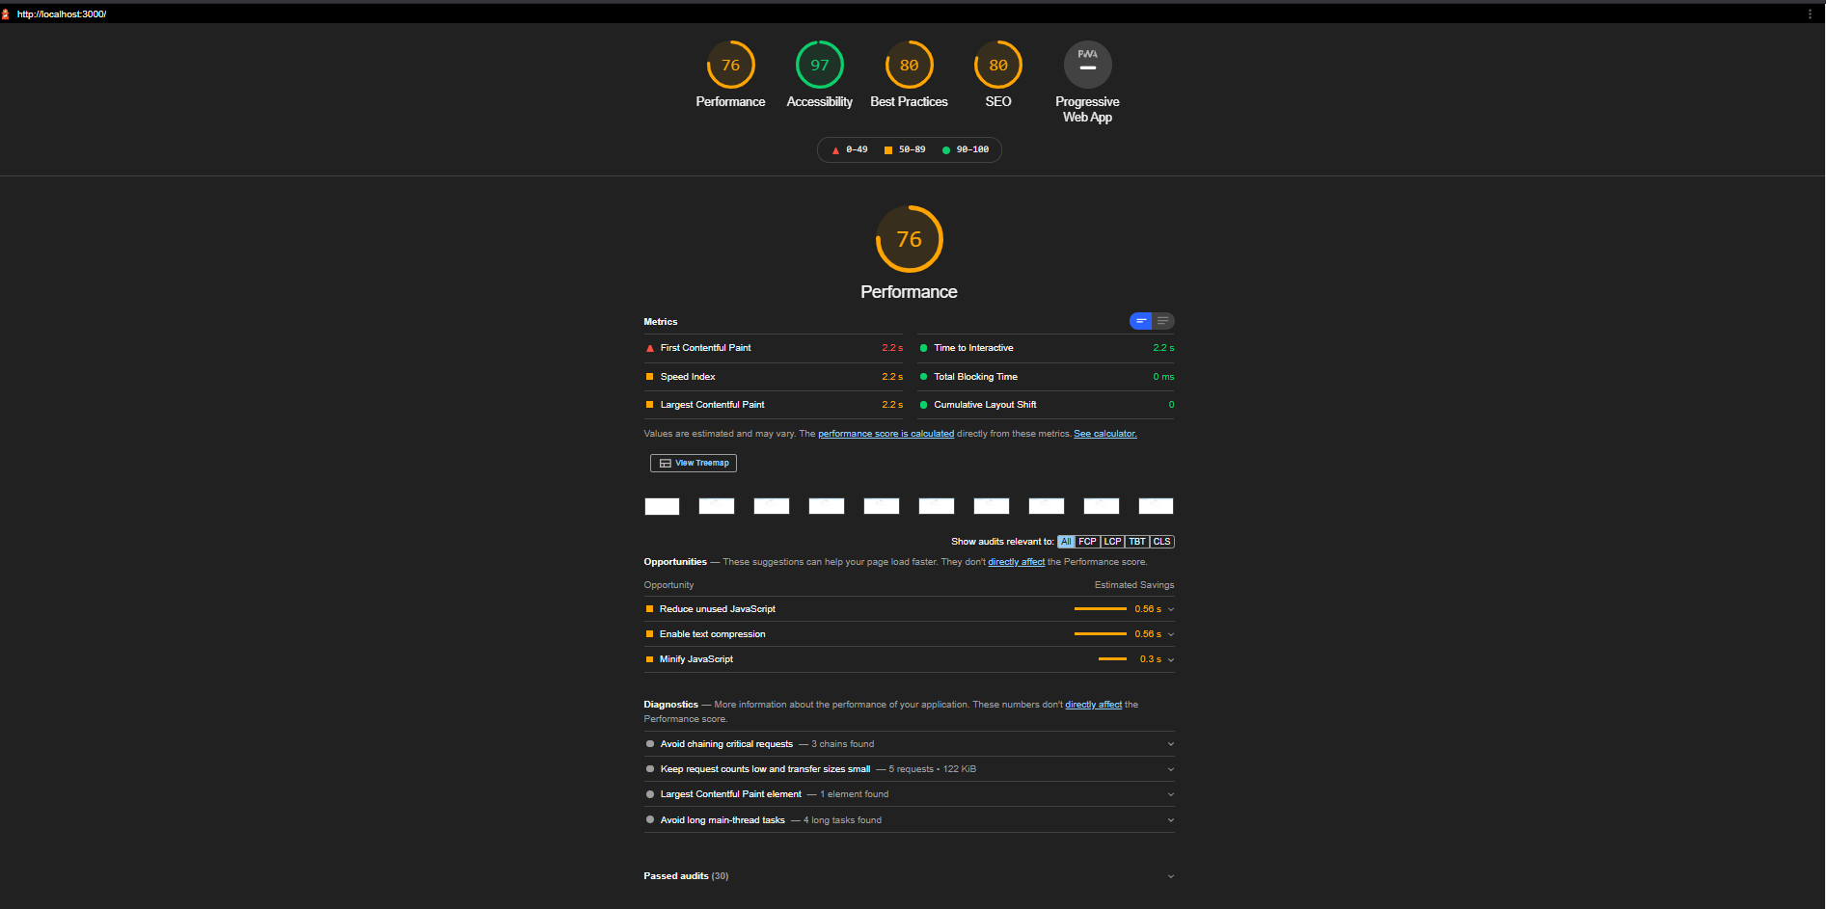
Task: Click the first filmstrip thumbnail
Action: (x=662, y=506)
